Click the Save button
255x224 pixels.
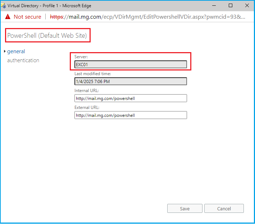pos(185,209)
